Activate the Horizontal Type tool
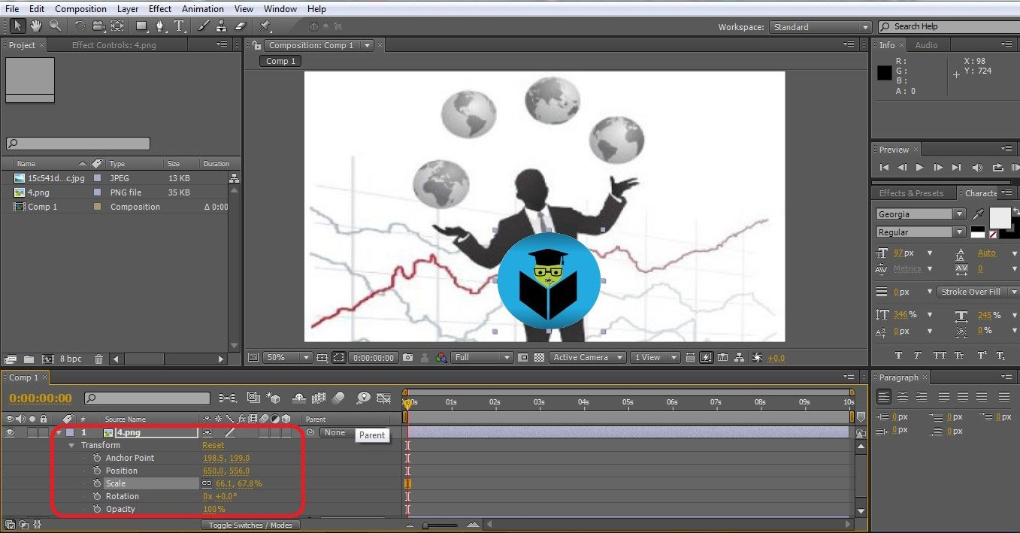Viewport: 1020px width, 533px height. [179, 26]
